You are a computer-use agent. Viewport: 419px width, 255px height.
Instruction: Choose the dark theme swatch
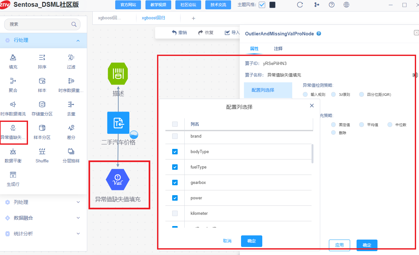(x=272, y=5)
